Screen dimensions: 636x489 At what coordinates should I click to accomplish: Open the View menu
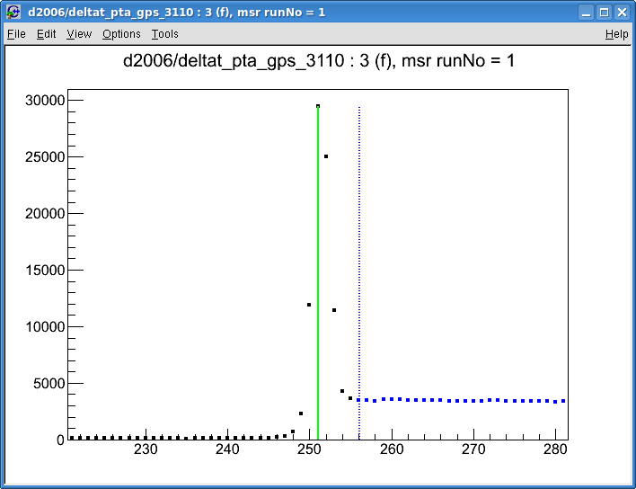click(79, 34)
